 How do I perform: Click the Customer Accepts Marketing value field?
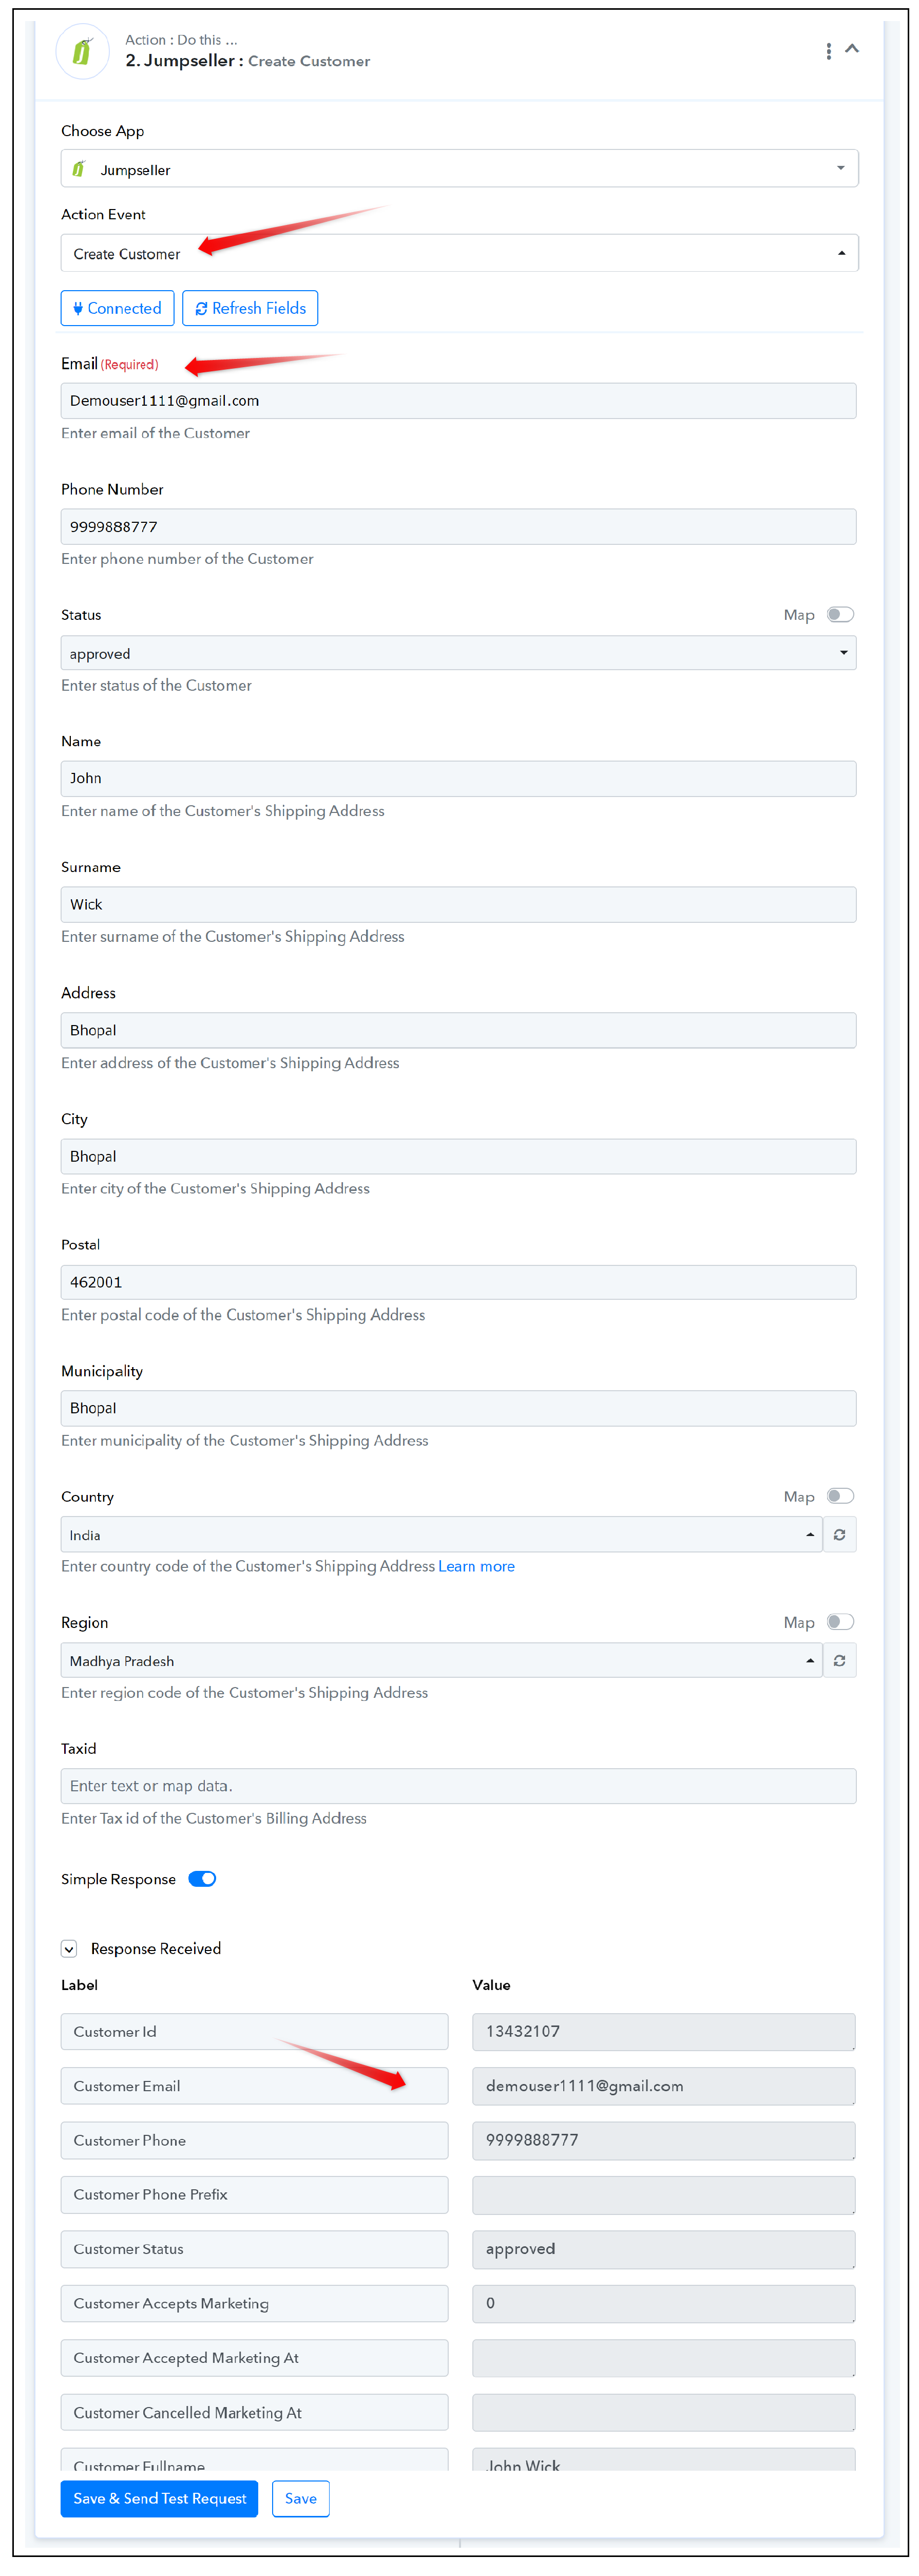[x=664, y=2304]
